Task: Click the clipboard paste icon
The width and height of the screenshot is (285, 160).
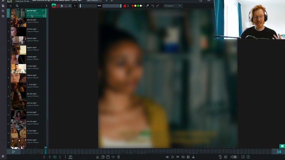Action: click(108, 157)
